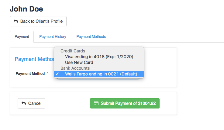
Task: Click the return arrow icon on Cancel
Action: click(24, 103)
